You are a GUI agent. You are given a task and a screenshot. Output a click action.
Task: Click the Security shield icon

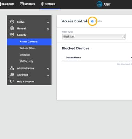(x=12, y=35)
